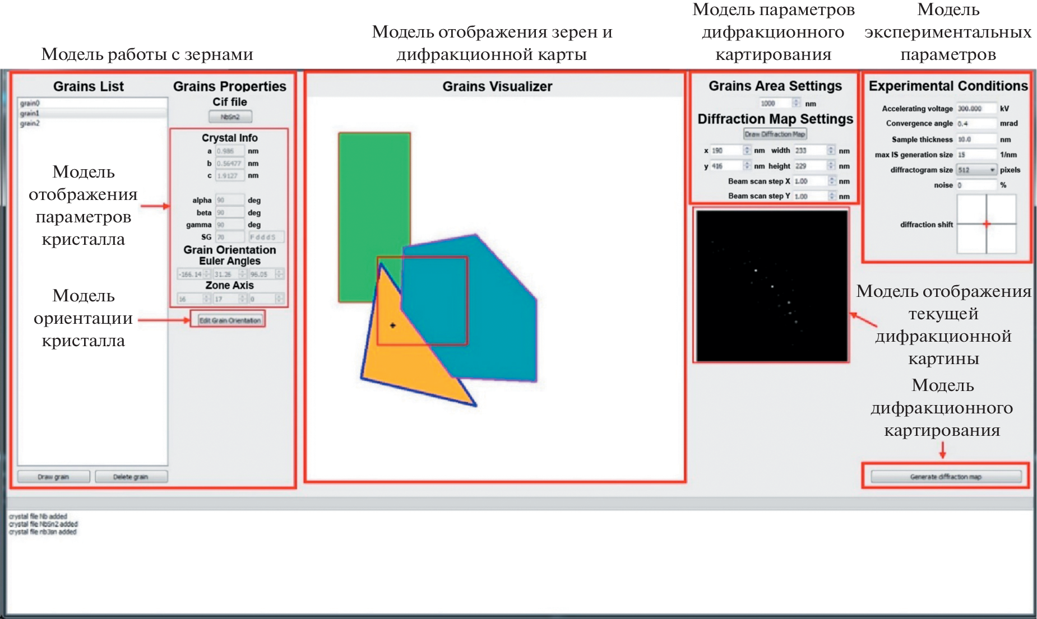Click the black diffraction pattern preview
1037x619 pixels.
[772, 286]
